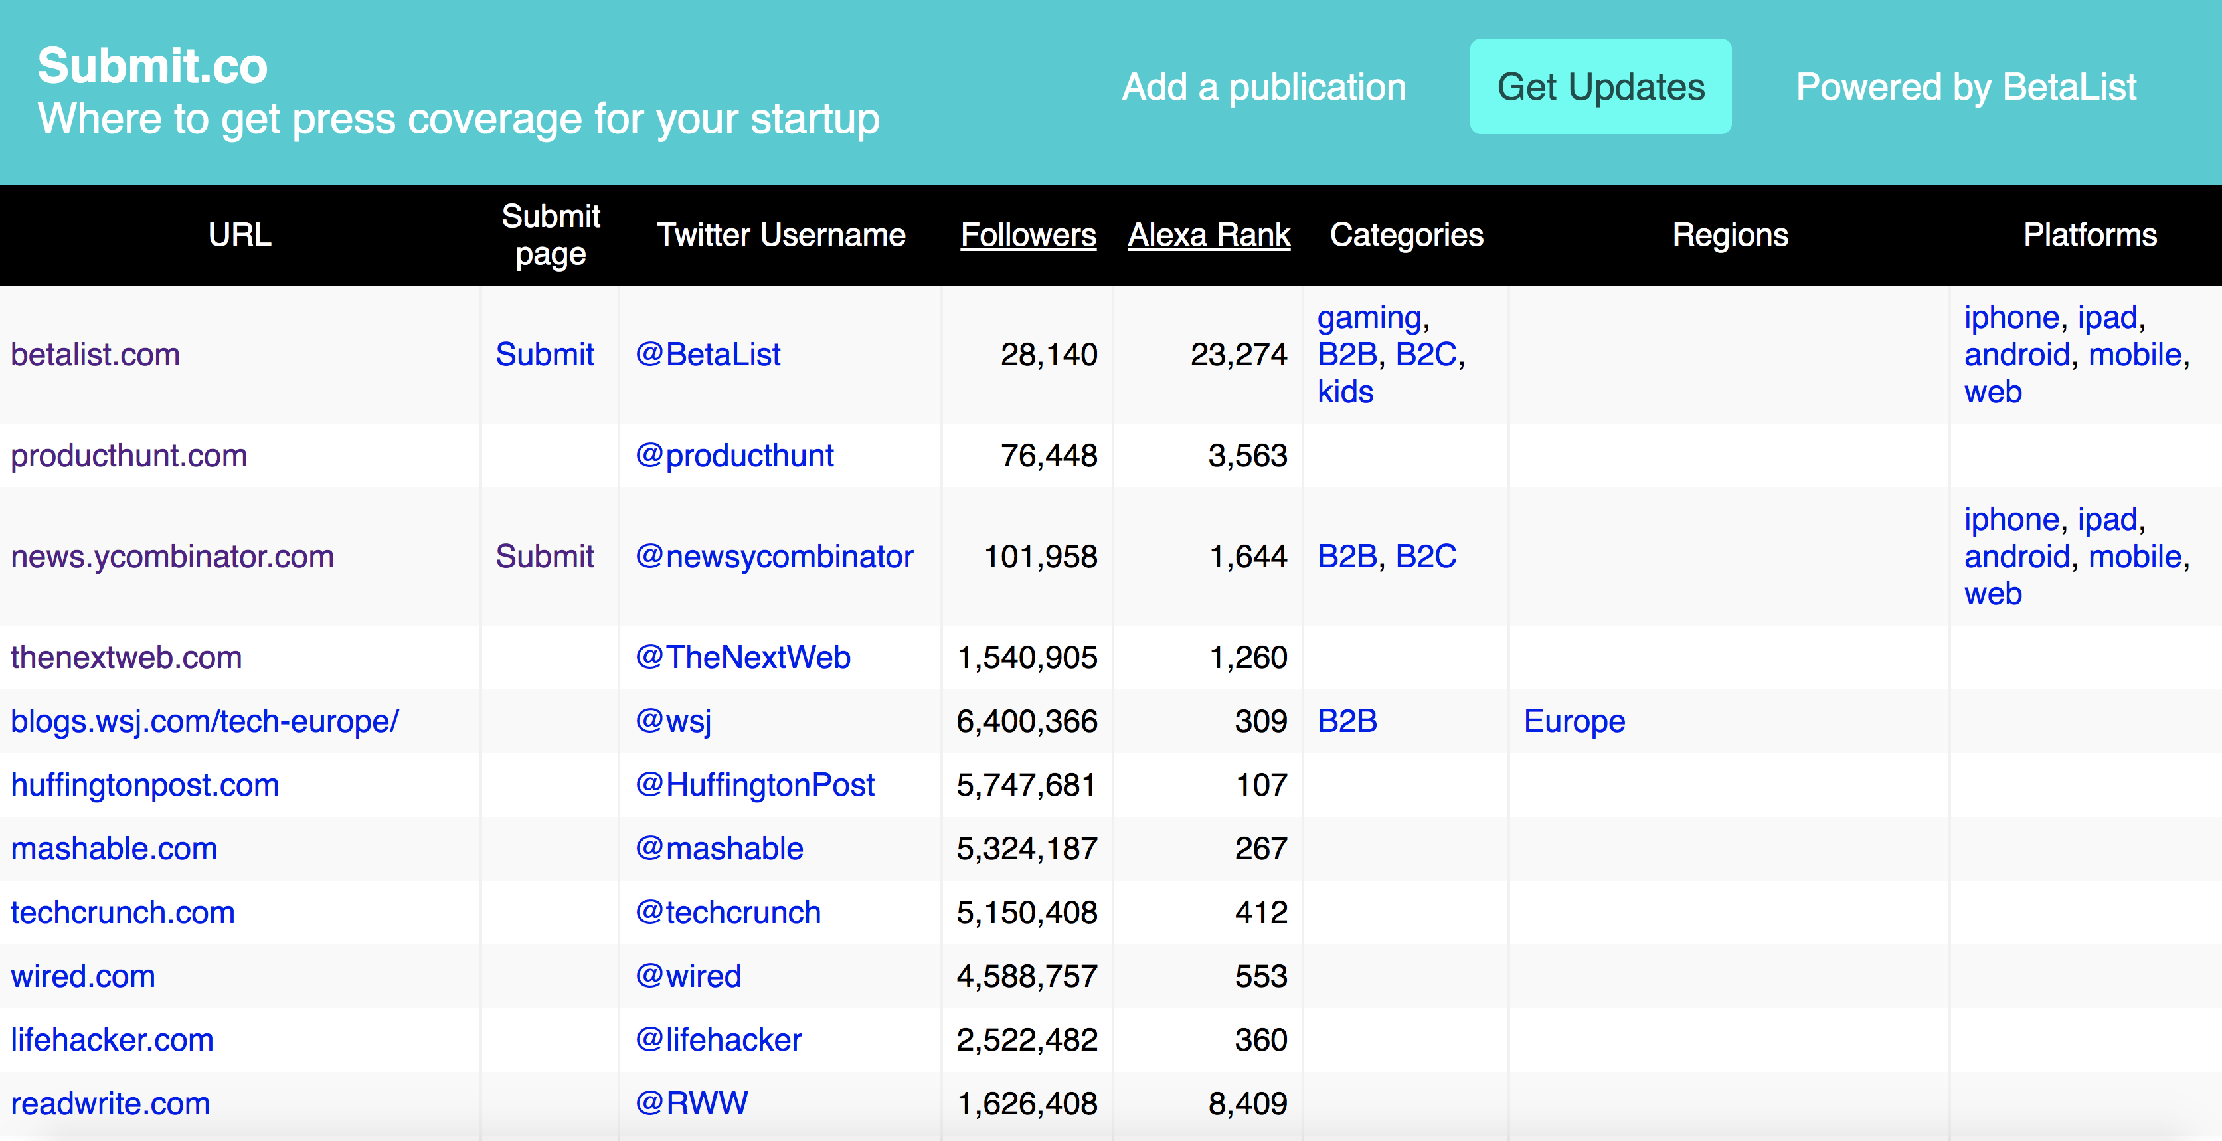Click Submit link for betalist.com

[x=545, y=355]
